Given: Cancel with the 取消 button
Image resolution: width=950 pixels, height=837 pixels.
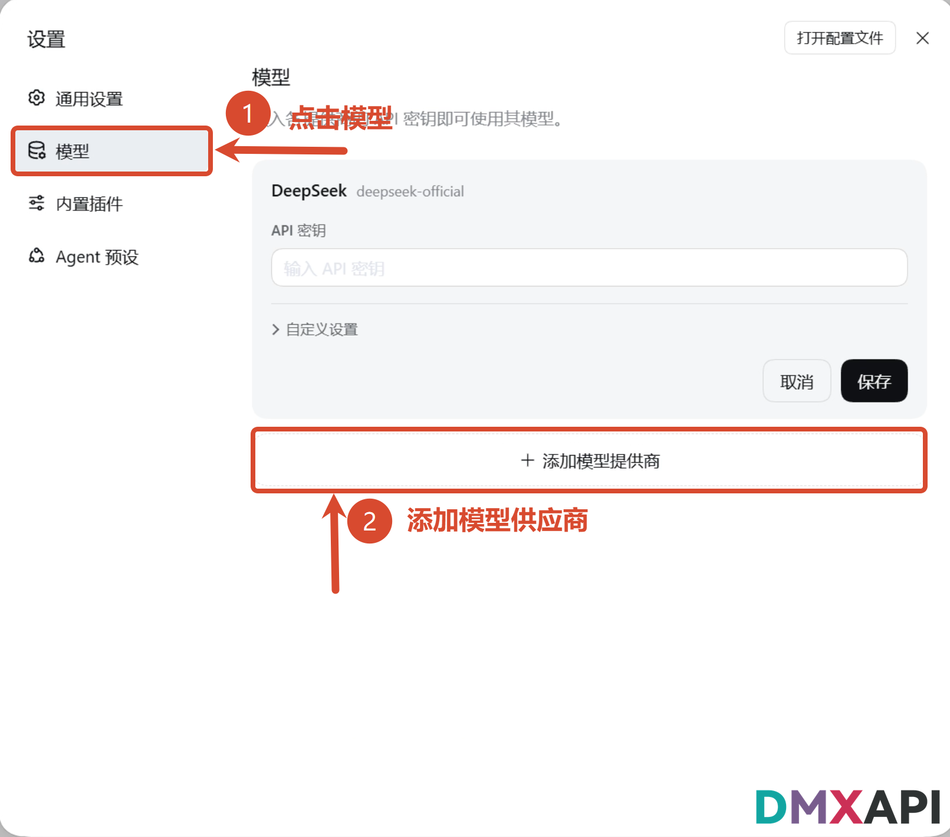Looking at the screenshot, I should (797, 381).
